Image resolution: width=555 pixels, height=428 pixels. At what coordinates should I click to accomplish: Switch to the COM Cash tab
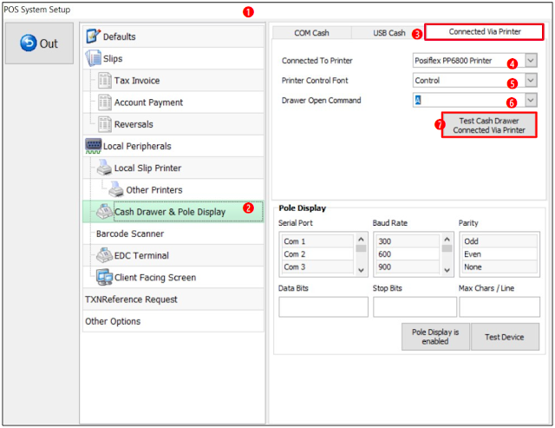[312, 33]
